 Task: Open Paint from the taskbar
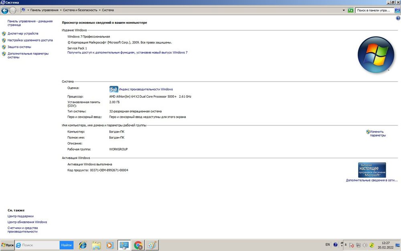coord(152,245)
